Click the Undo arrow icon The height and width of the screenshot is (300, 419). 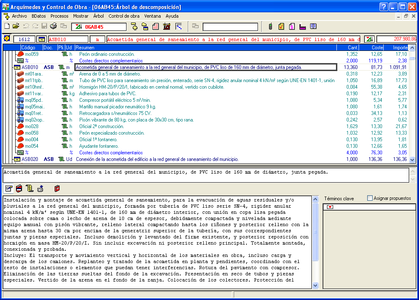[26, 26]
